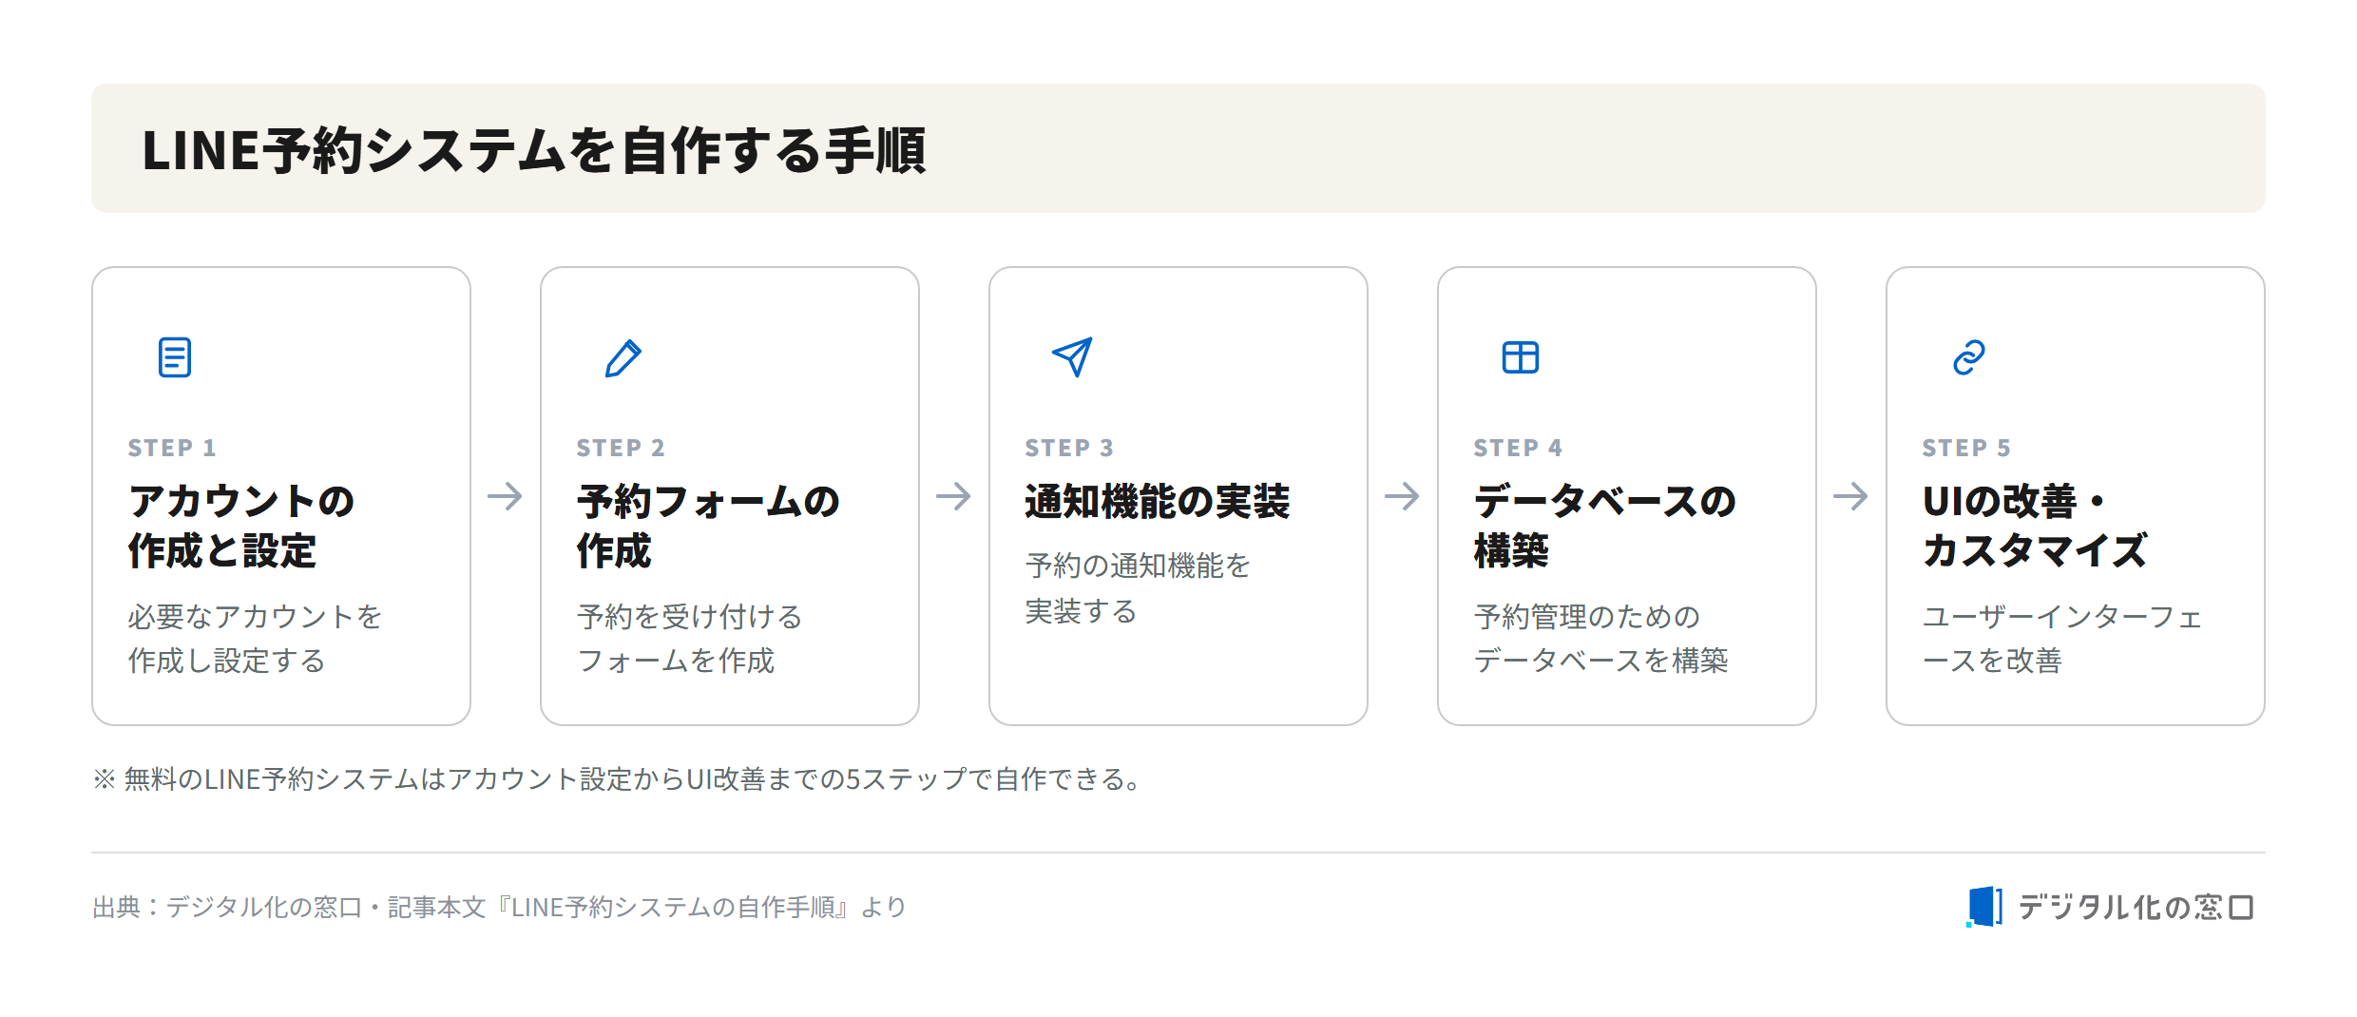Click the footnote starting with ※ 無料のLINE予約システム
This screenshot has width=2357, height=1017.
pos(618,779)
